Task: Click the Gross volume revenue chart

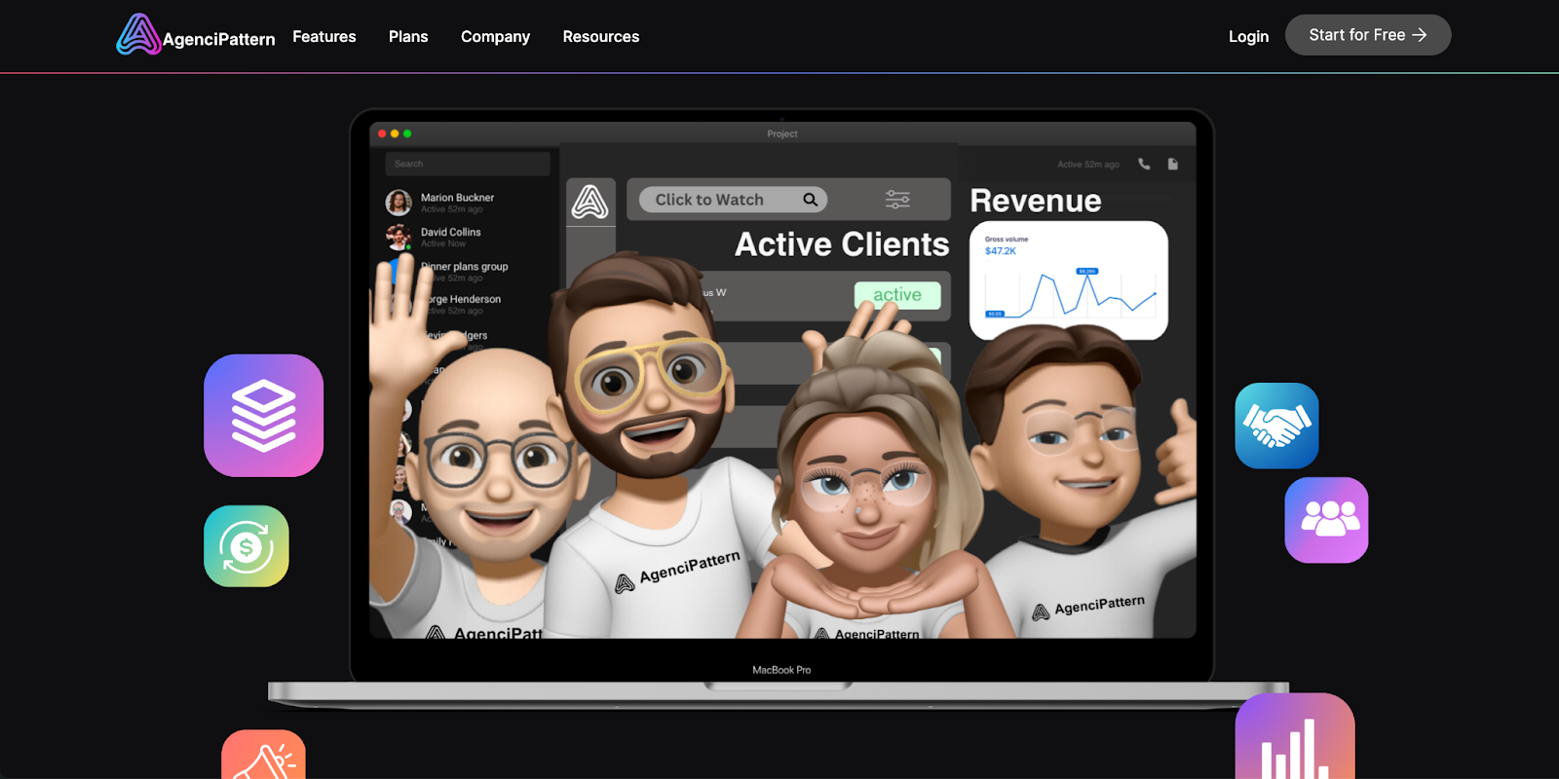Action: point(1069,280)
